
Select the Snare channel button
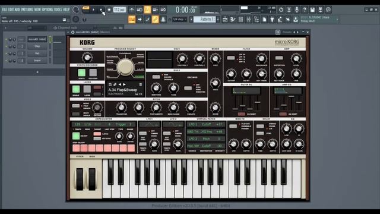(37, 61)
